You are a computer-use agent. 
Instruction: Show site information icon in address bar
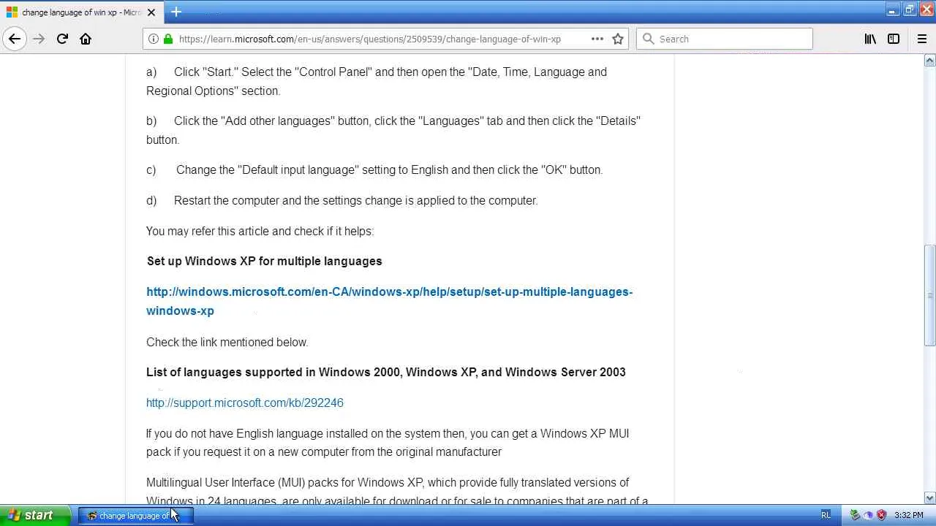pos(154,39)
